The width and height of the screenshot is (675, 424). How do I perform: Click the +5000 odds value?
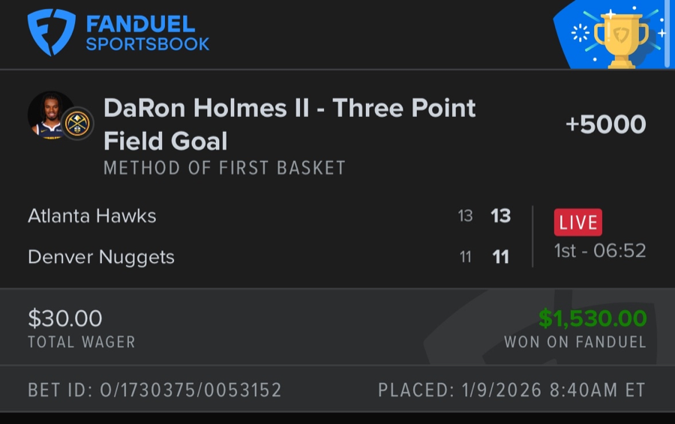click(x=605, y=124)
